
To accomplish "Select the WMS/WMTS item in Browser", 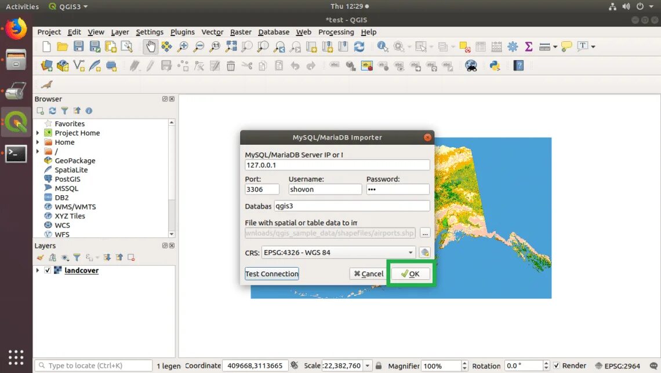I will 75,207.
